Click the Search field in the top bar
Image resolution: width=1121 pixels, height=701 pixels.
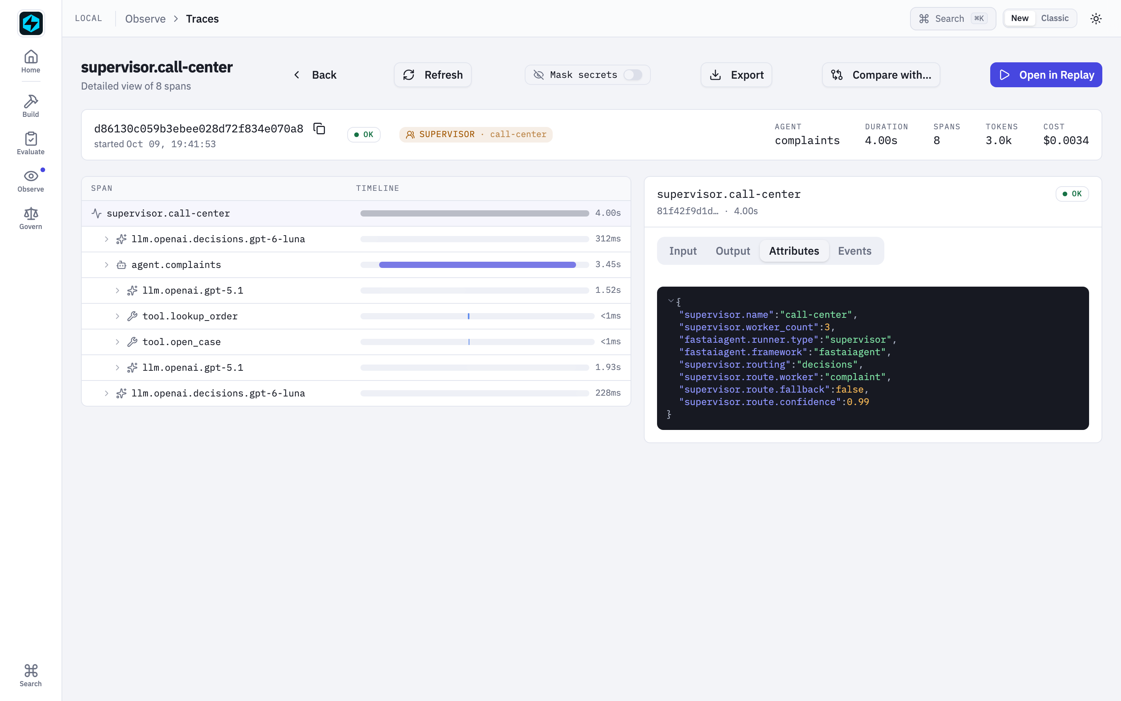(953, 19)
